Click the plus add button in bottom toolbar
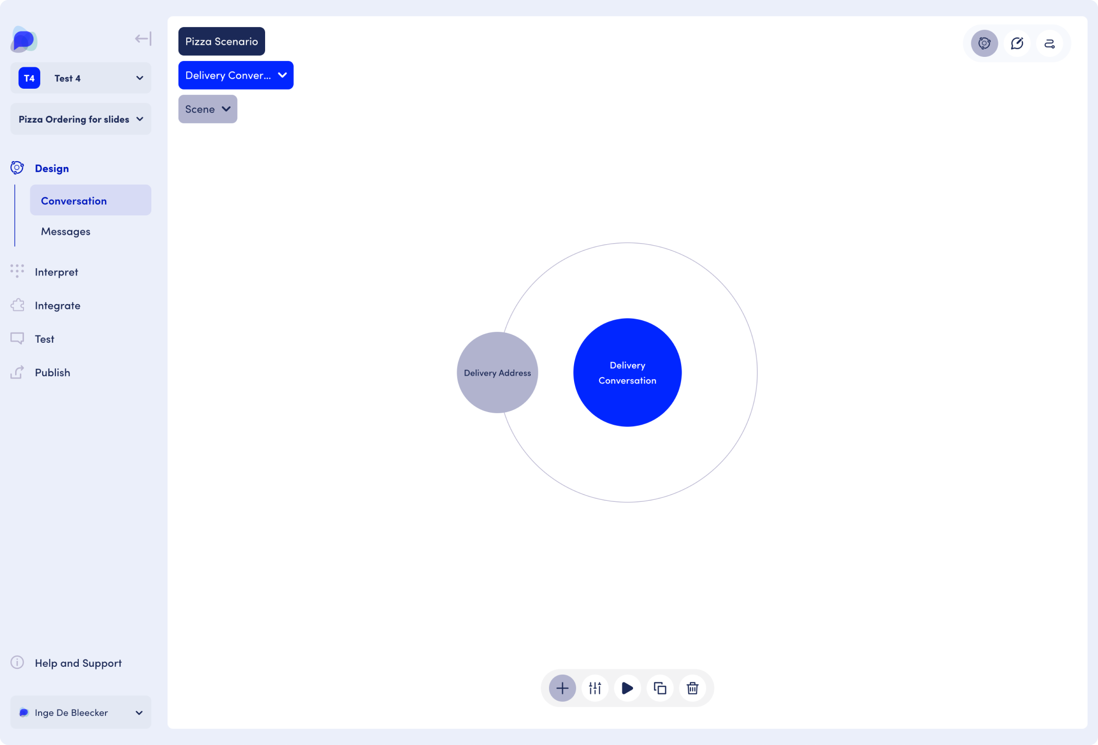 click(562, 688)
